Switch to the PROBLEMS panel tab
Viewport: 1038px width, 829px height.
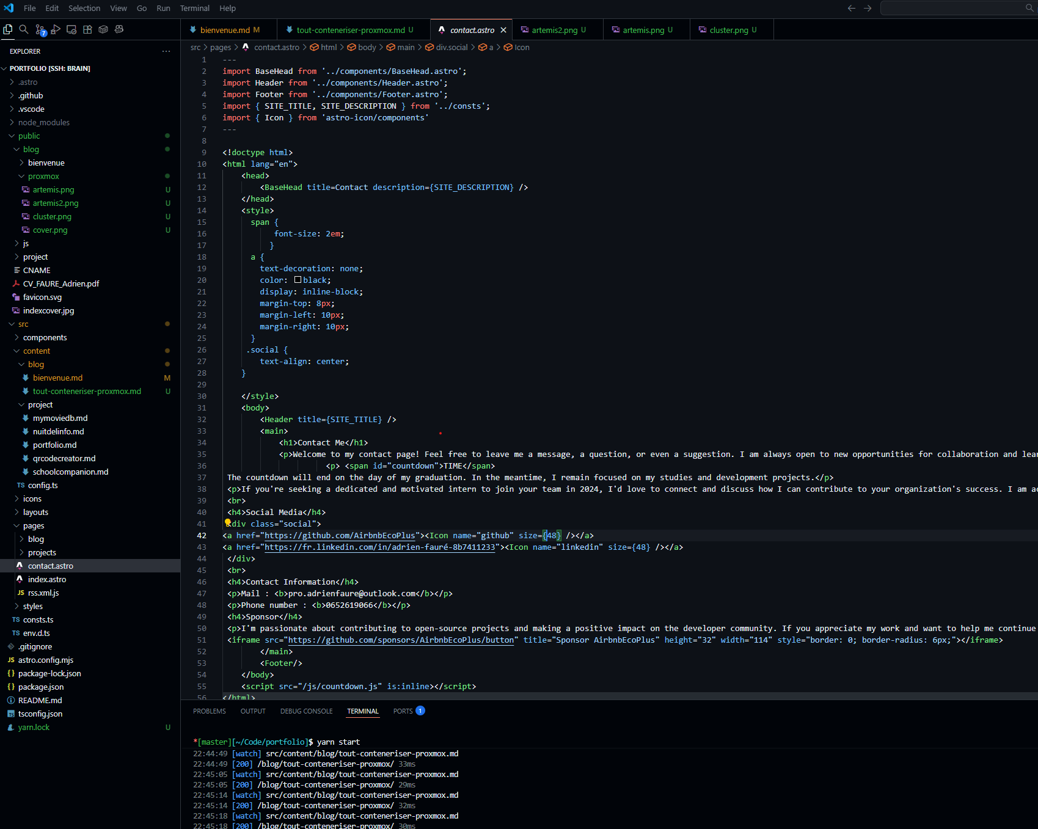point(209,711)
